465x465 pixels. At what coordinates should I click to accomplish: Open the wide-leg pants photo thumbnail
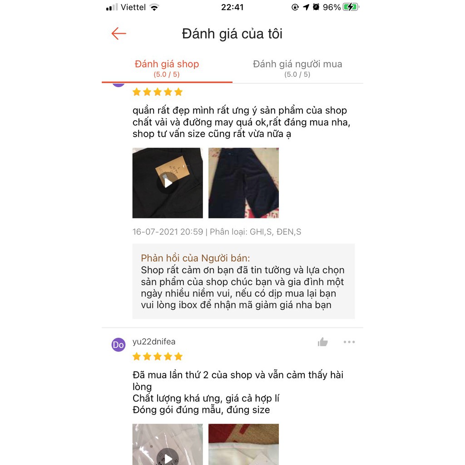243,183
